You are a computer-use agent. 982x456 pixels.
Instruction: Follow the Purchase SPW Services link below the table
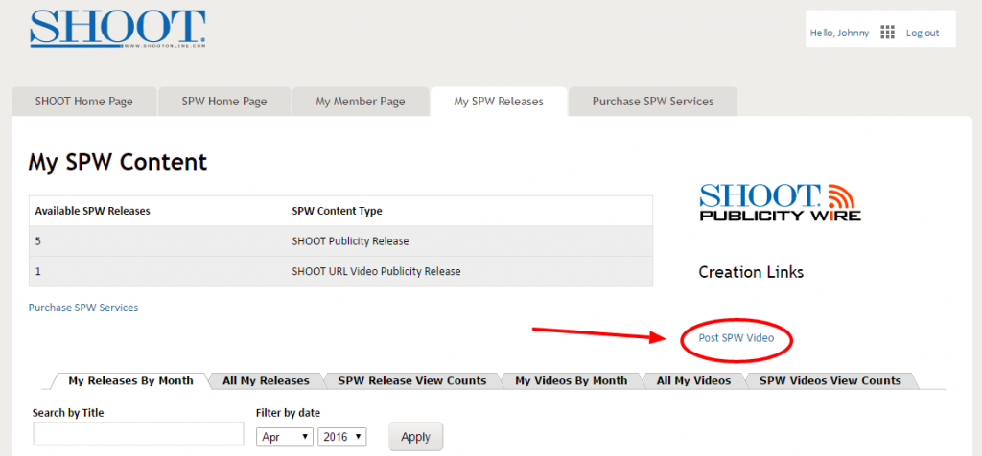(83, 308)
